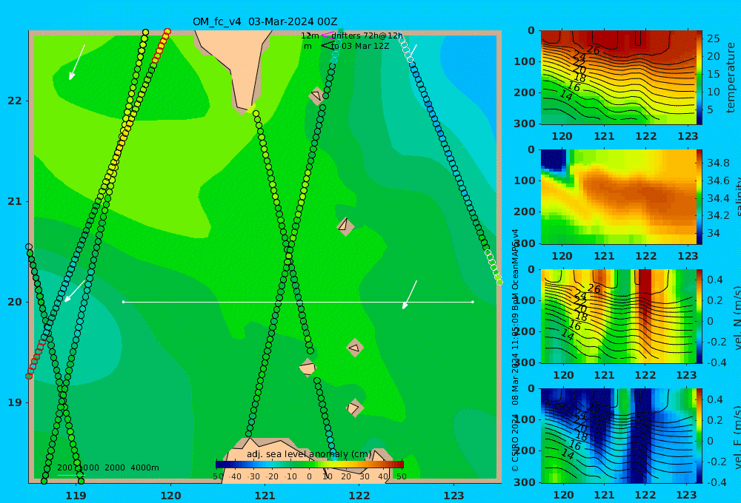
Task: Click longitude label "119" on the map's bottom axis
Action: pyautogui.click(x=76, y=496)
